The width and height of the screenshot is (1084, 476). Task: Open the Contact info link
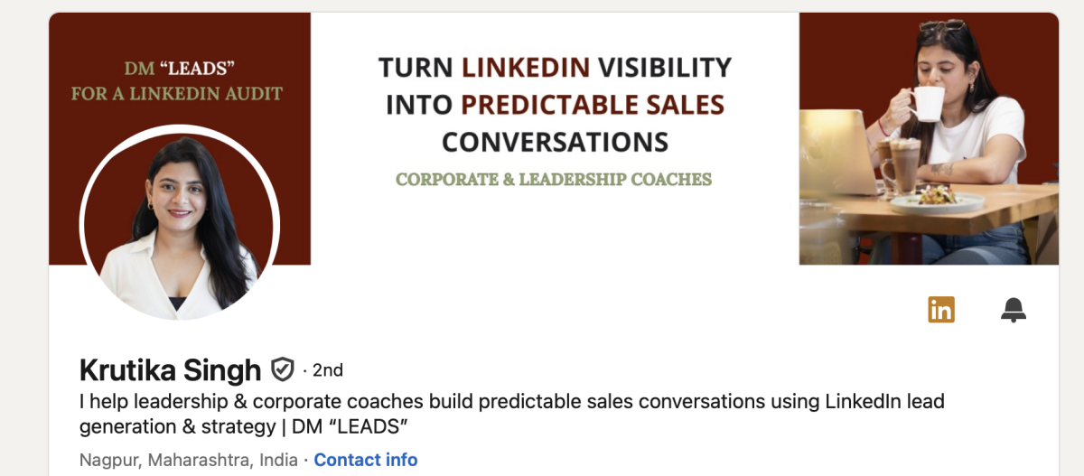point(366,460)
